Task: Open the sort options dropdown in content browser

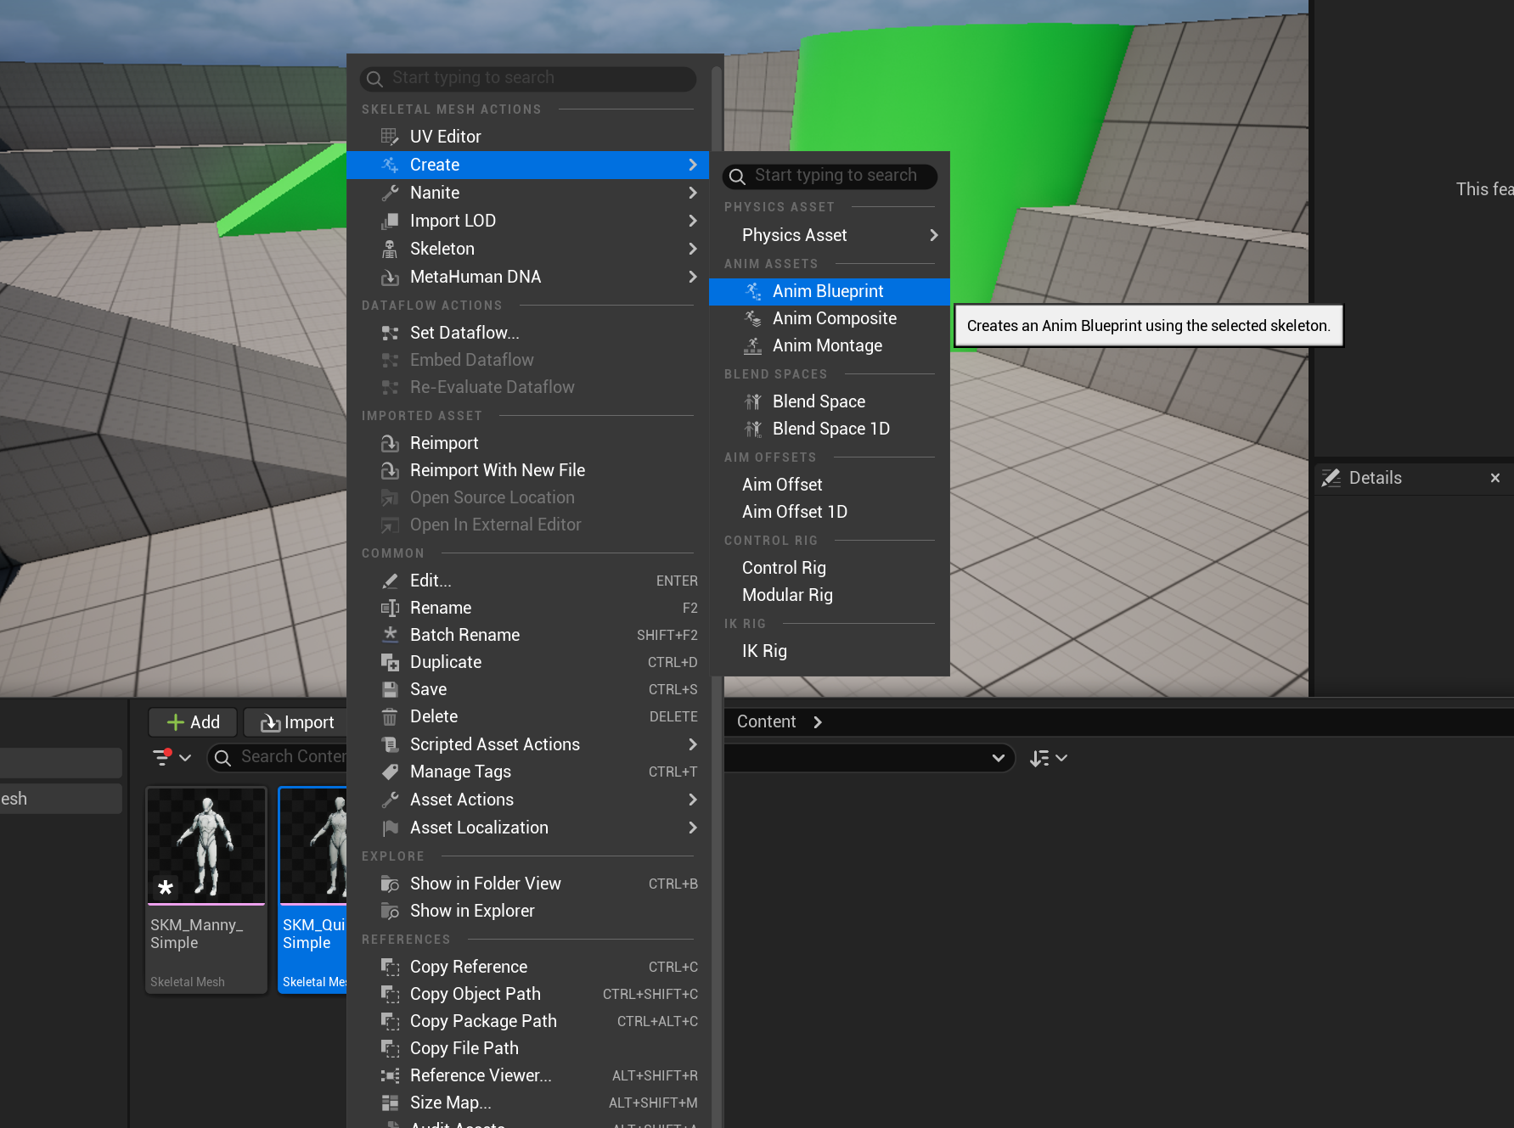Action: coord(1048,758)
